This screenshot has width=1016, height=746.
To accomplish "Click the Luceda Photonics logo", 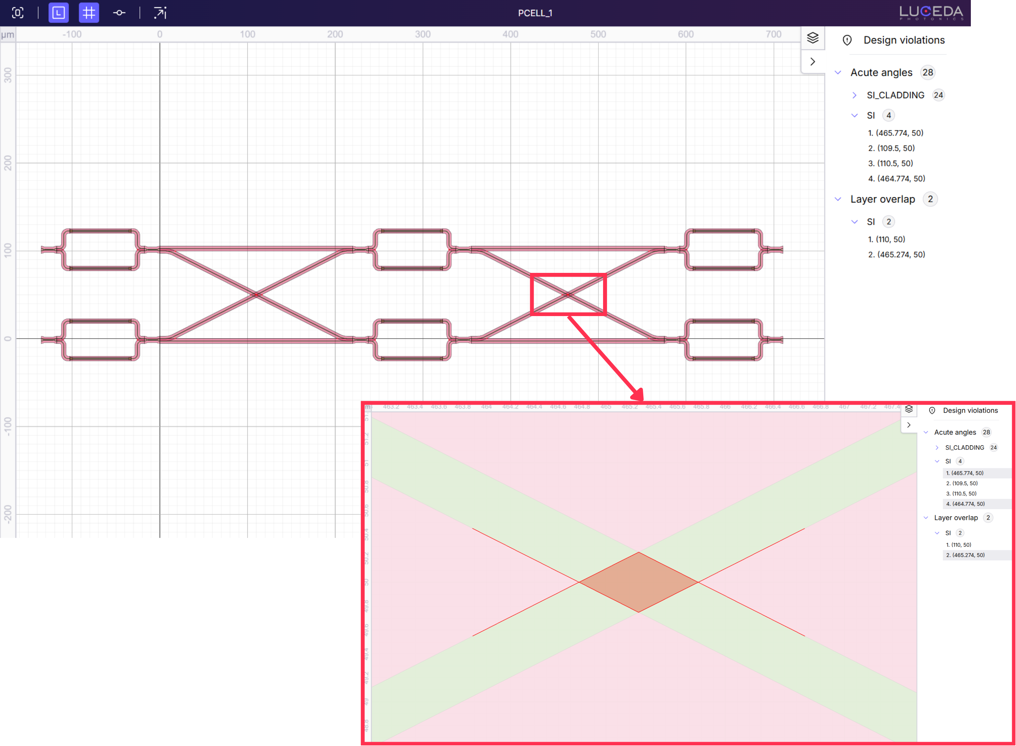I will [931, 13].
